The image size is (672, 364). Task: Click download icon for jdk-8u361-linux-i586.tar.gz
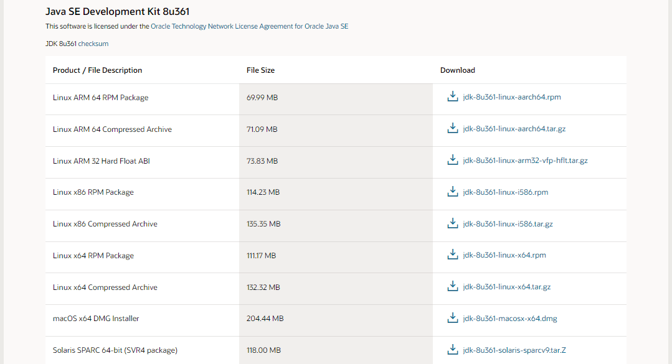coord(453,223)
